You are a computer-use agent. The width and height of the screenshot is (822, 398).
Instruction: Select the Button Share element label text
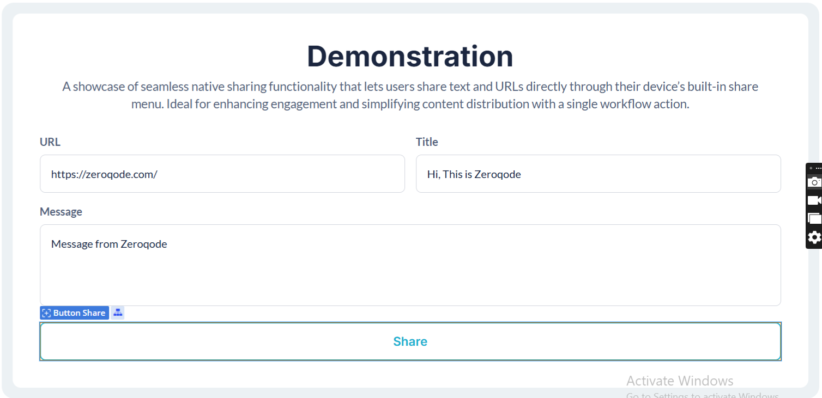[79, 313]
